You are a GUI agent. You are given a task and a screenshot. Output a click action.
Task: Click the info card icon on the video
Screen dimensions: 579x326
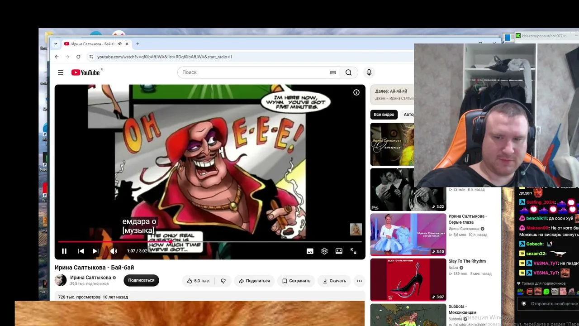point(356,92)
